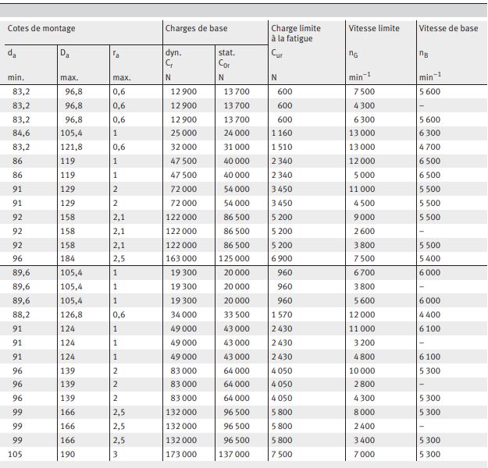This screenshot has width=488, height=468.
Task: Click the limit speed value 5 000
Action: coord(364,175)
